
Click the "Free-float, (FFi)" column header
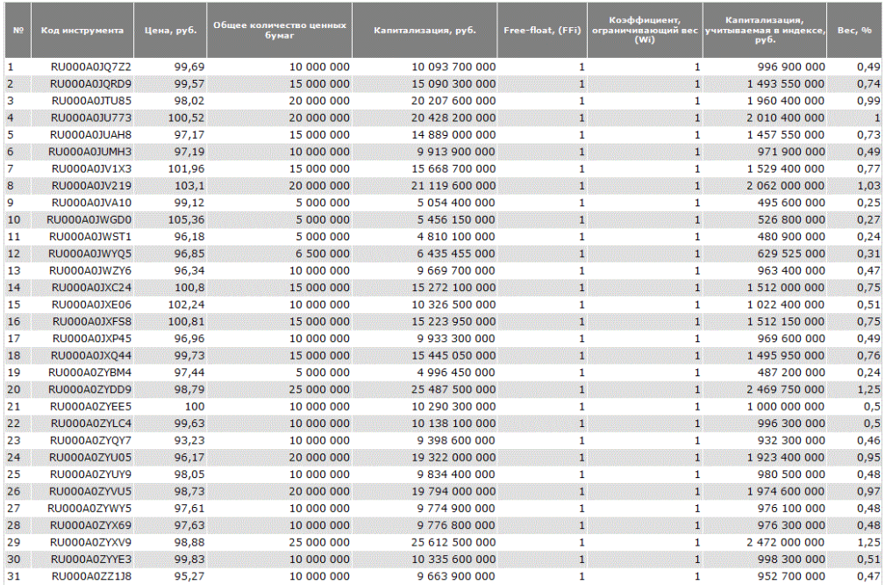coord(543,30)
